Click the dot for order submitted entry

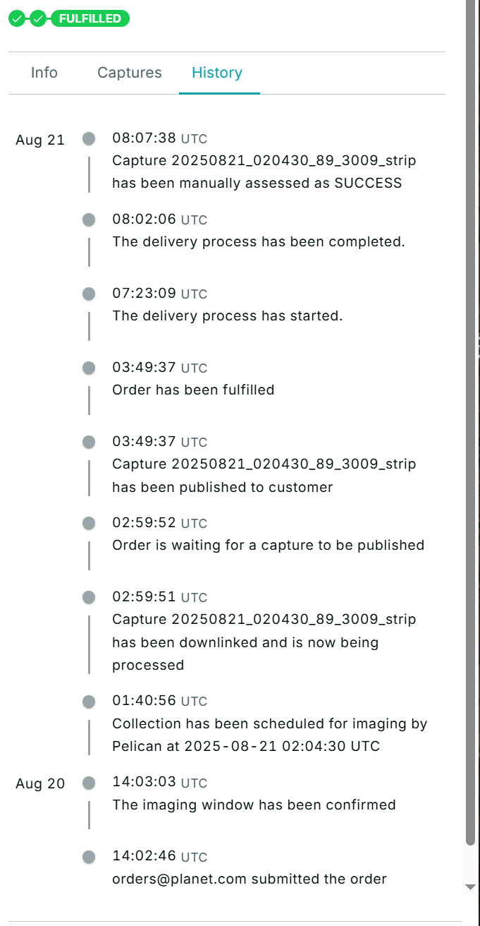[x=89, y=857]
